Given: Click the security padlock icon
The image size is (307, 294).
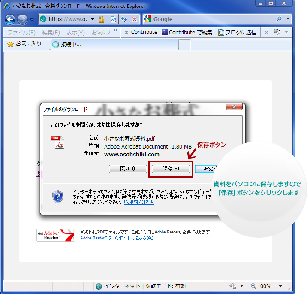Looking at the screenshot, I should (x=101, y=19).
